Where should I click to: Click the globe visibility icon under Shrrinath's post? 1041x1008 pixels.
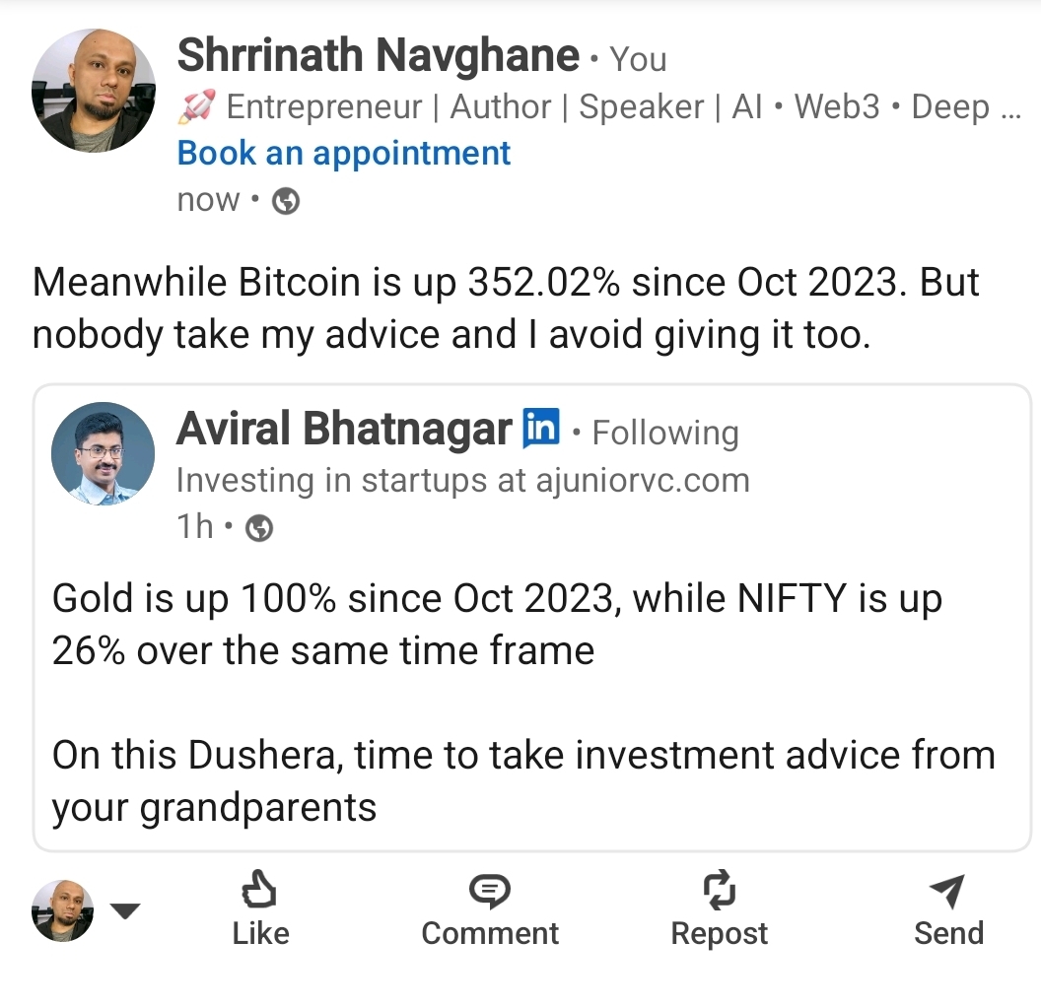click(286, 202)
